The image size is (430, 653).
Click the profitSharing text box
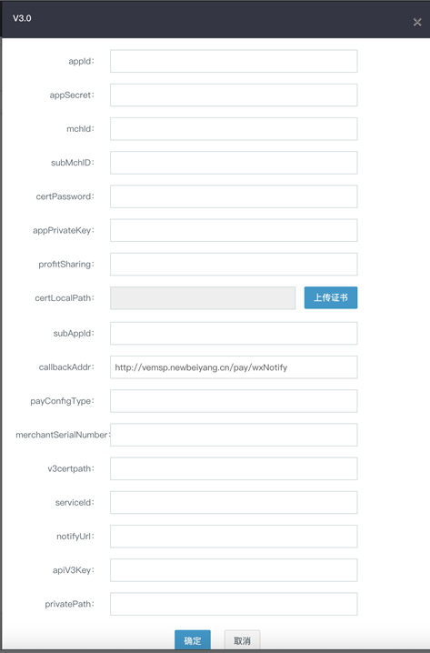[234, 264]
